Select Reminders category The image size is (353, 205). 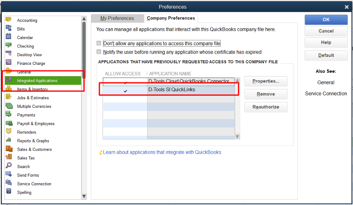tap(43, 132)
